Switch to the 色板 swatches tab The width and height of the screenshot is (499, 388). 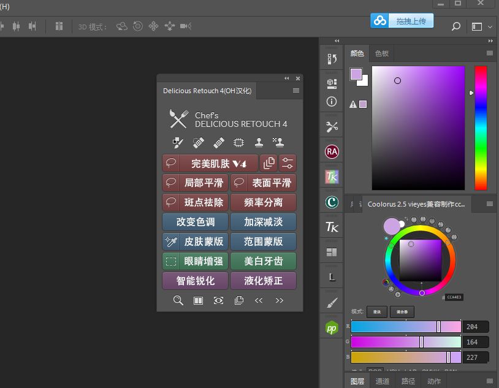(382, 53)
